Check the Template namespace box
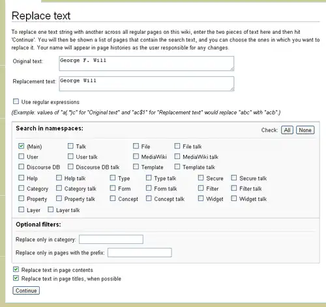This screenshot has width=326, height=307. (x=136, y=167)
